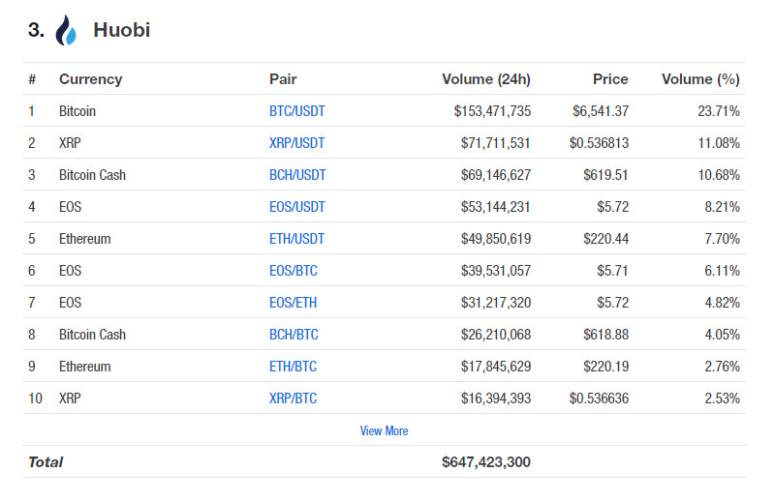Click the price $618.88

(x=606, y=335)
